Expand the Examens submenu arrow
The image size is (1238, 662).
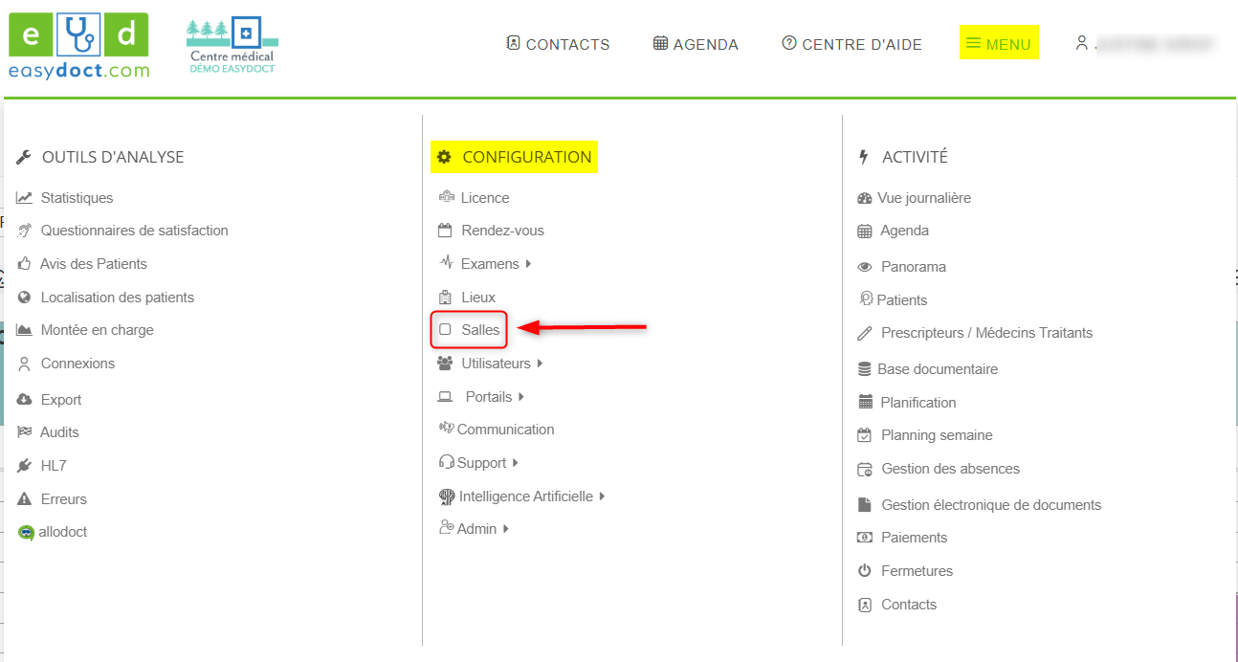(528, 264)
